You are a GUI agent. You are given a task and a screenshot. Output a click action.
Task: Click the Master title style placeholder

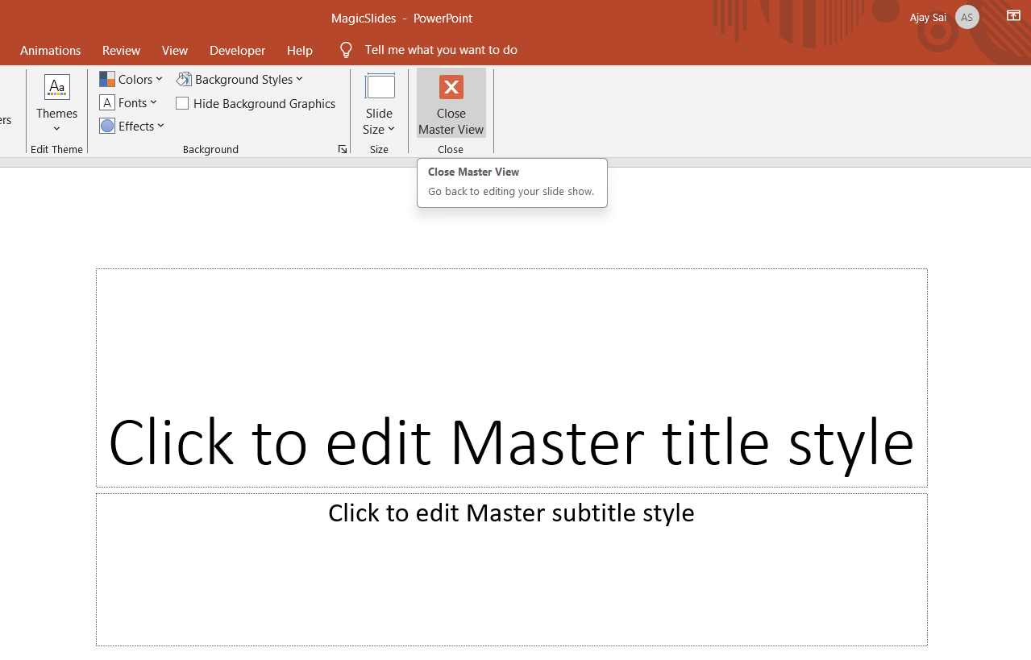tap(511, 442)
